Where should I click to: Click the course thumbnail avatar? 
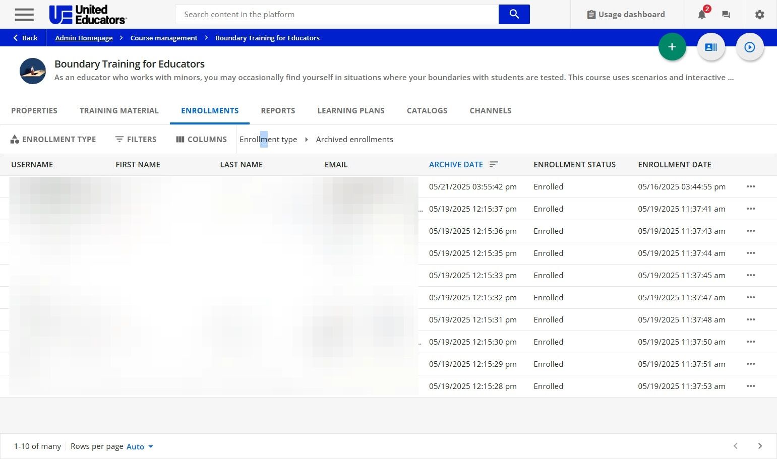pos(33,71)
